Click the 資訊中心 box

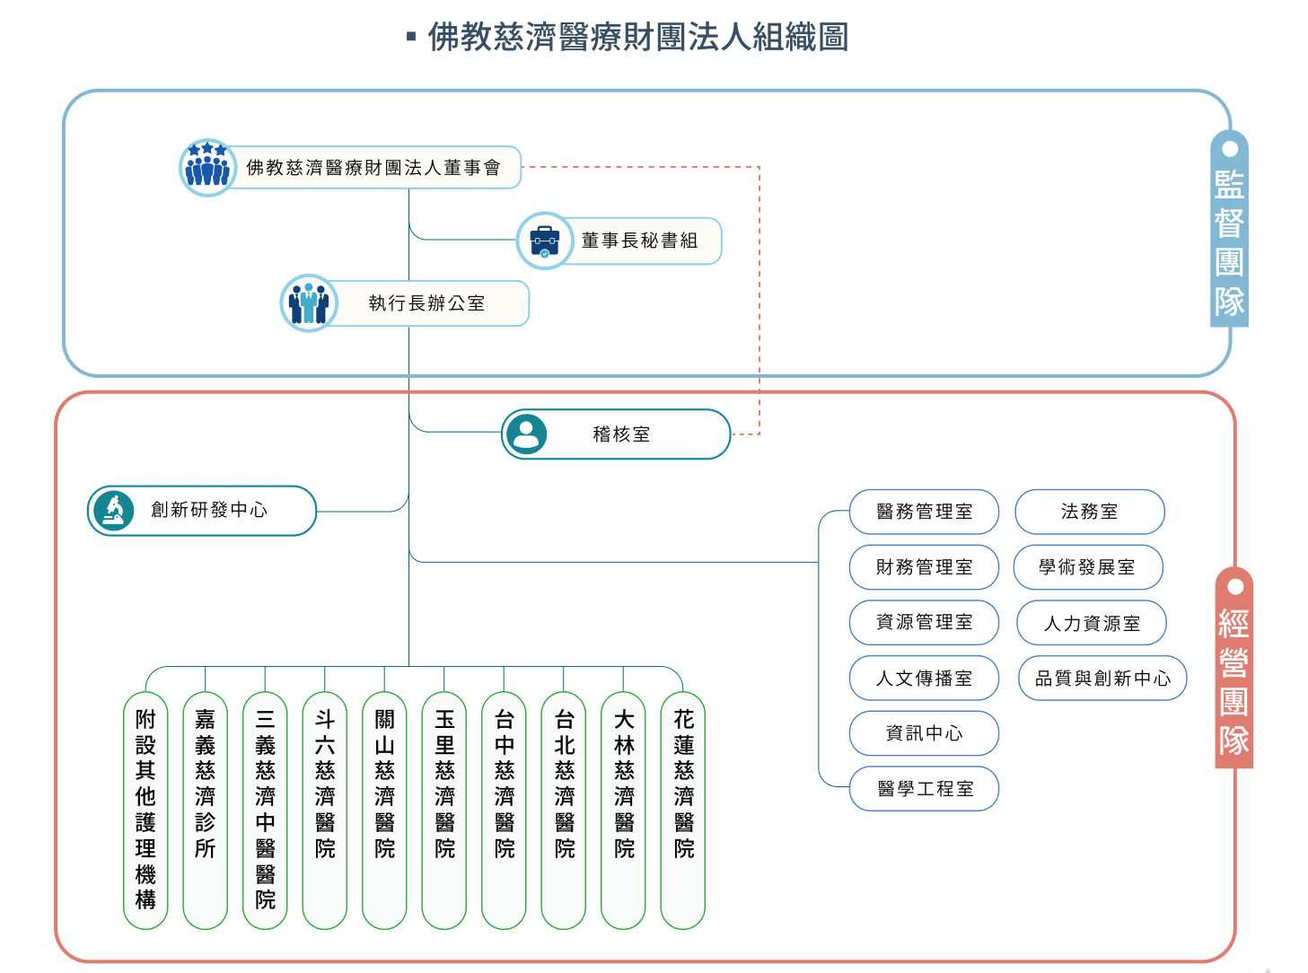pyautogui.click(x=924, y=733)
